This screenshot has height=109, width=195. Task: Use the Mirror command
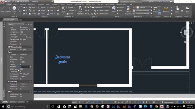(x=41, y=11)
